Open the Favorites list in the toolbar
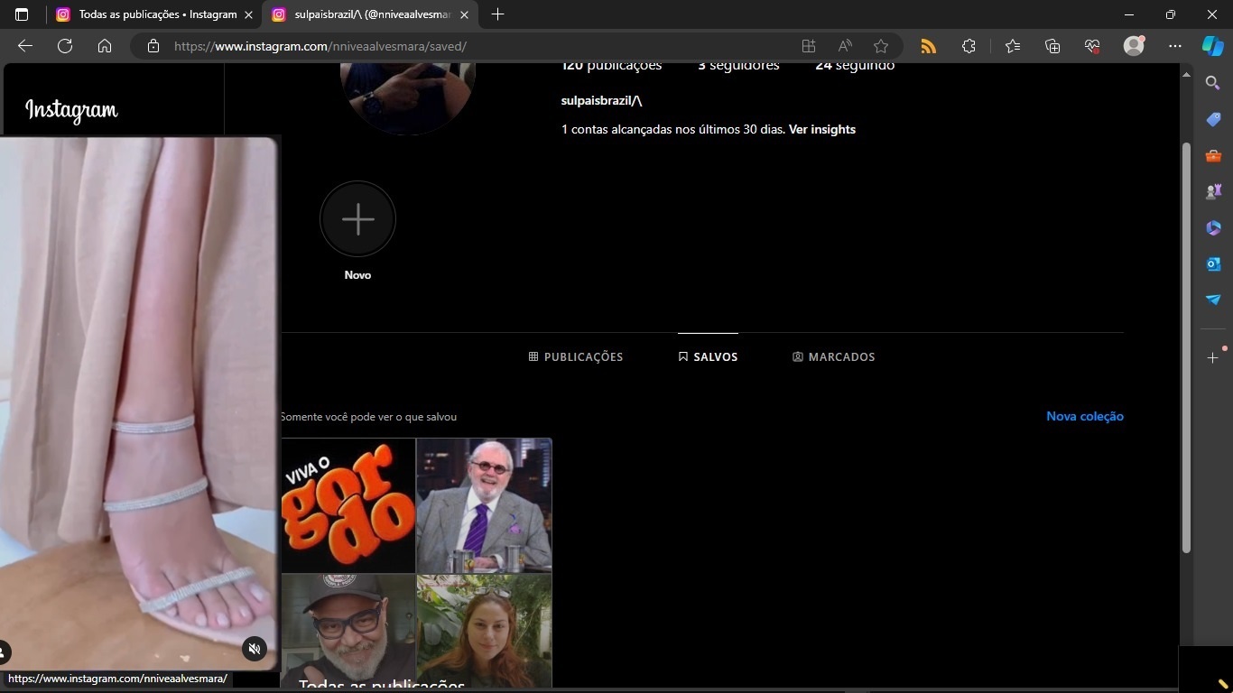Screen dimensions: 1233x693 1012,46
